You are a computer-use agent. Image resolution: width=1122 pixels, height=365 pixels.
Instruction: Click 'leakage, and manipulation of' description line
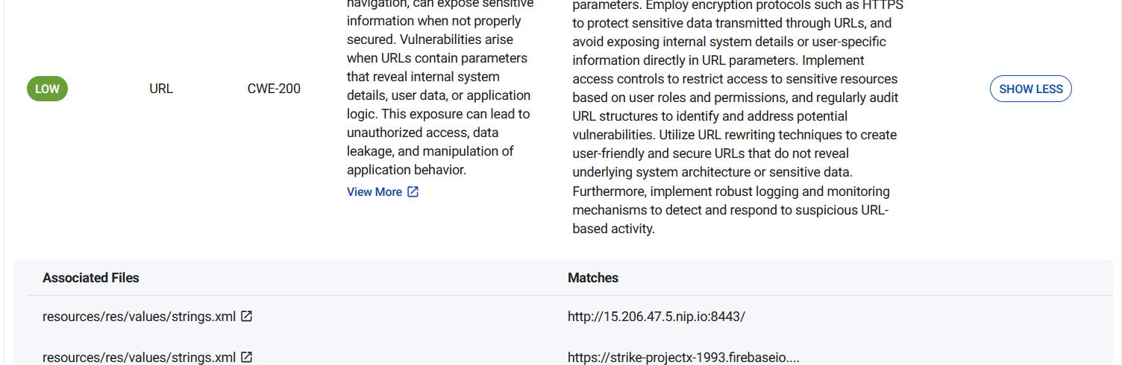(430, 151)
